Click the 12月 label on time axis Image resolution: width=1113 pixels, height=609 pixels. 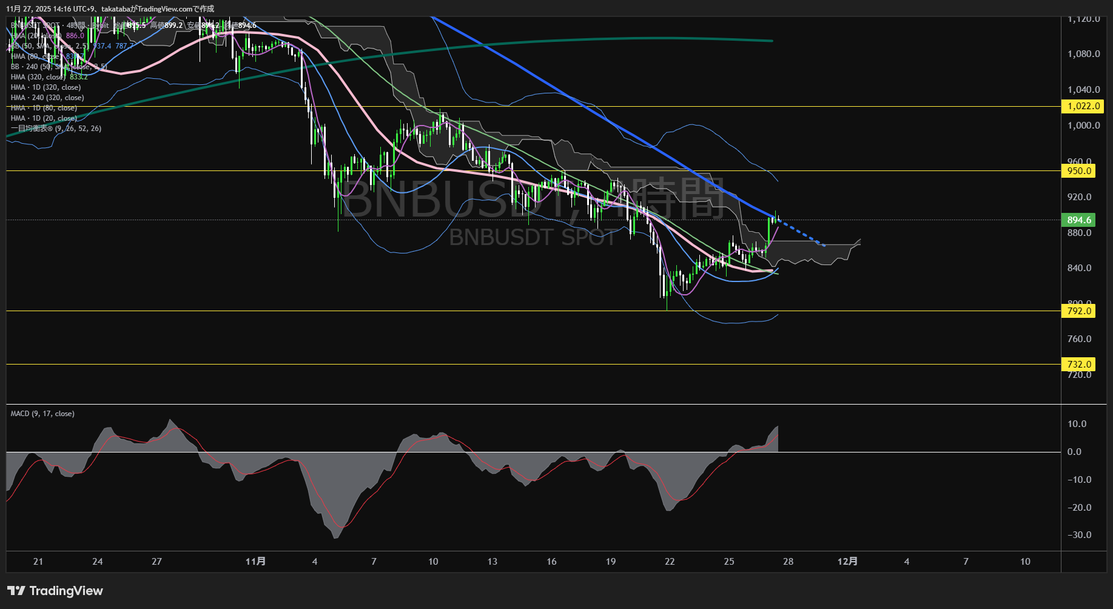[x=847, y=562]
